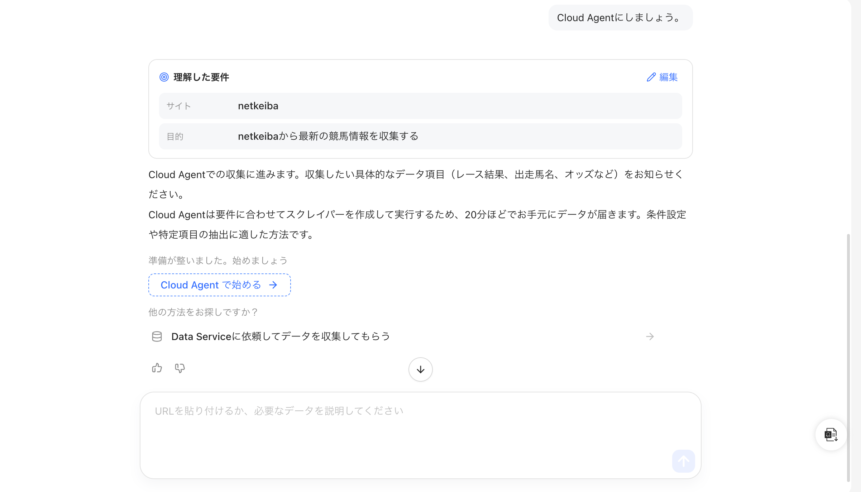This screenshot has width=861, height=492.
Task: Click the pencil edit icon
Action: [x=651, y=77]
